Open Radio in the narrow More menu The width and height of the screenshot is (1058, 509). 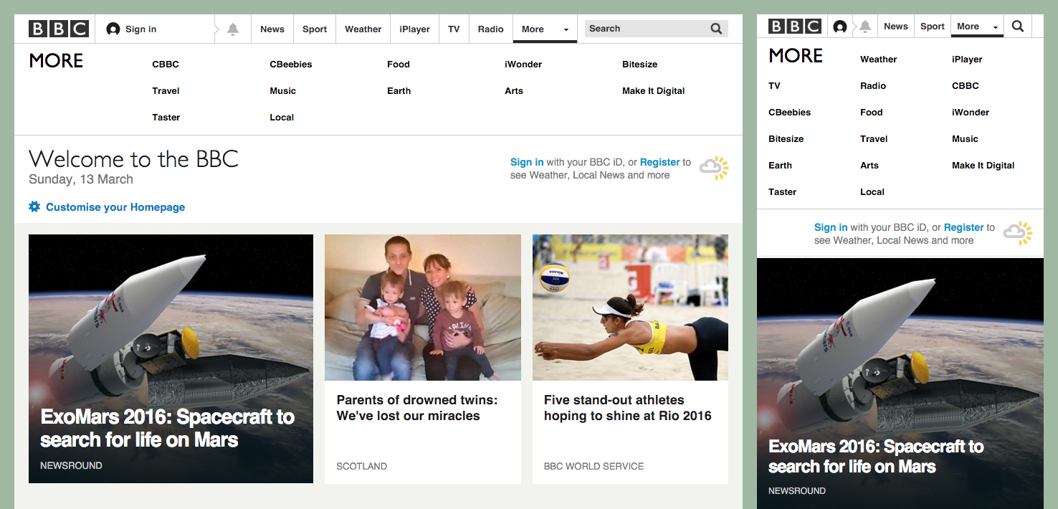[x=873, y=86]
